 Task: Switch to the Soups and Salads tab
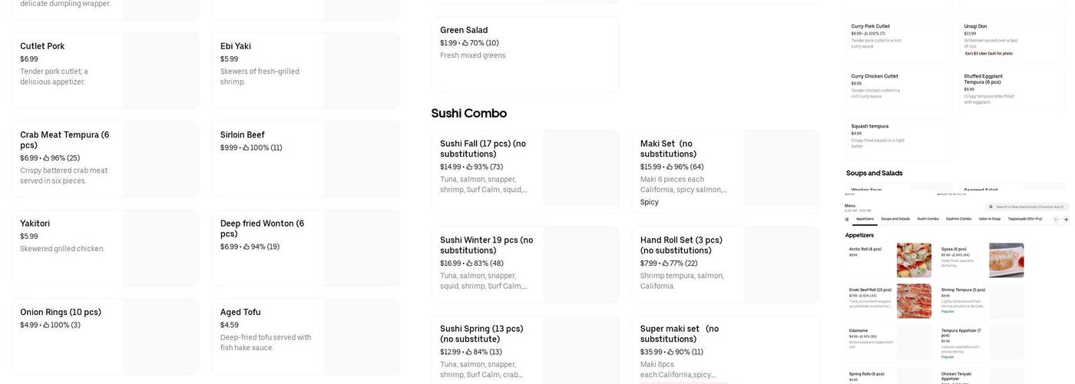(x=896, y=219)
